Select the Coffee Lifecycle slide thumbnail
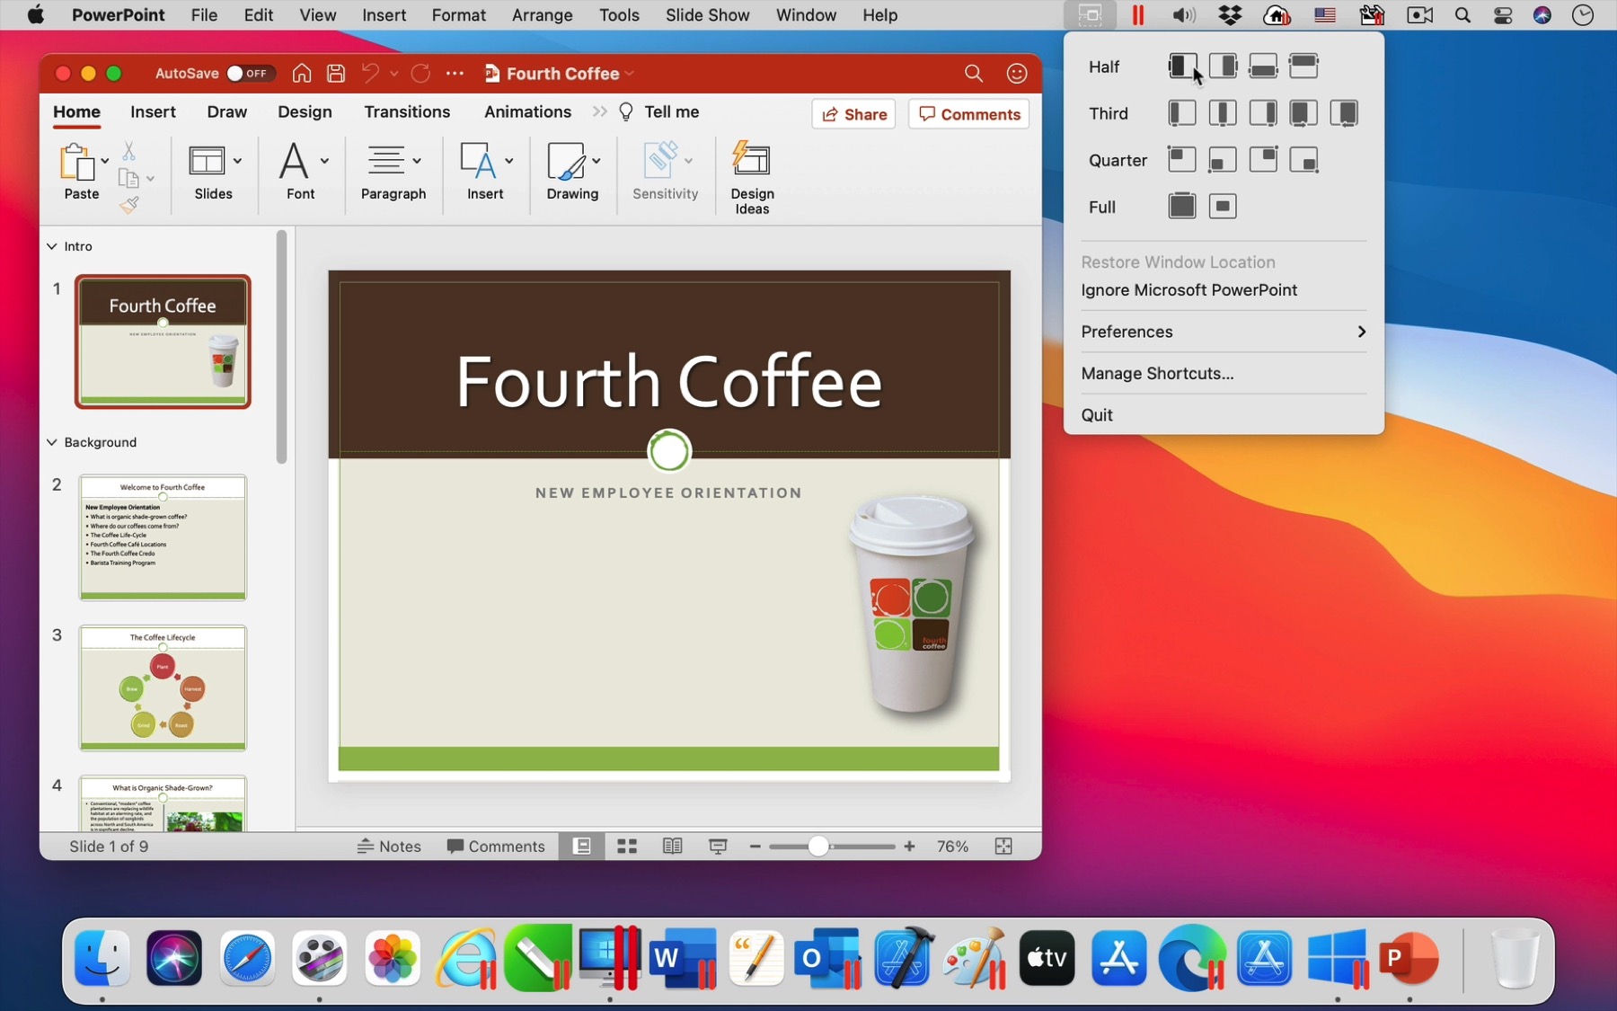1617x1011 pixels. pyautogui.click(x=163, y=688)
